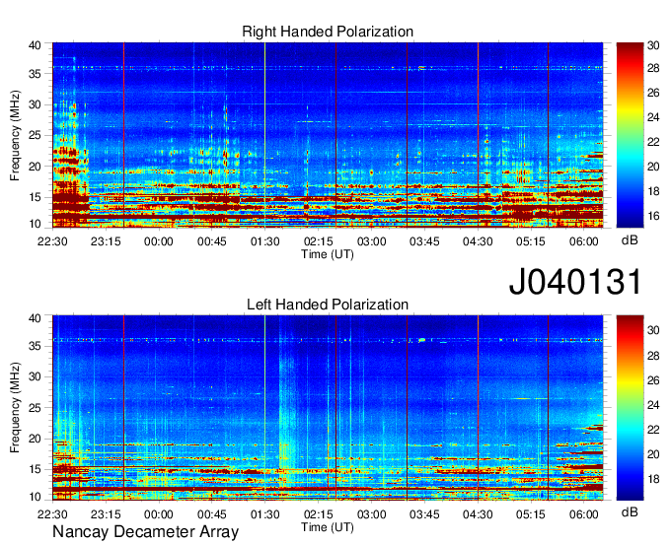Click the 40 MHz tick on the lower plot
Screen dimensions: 671x544
pos(35,318)
